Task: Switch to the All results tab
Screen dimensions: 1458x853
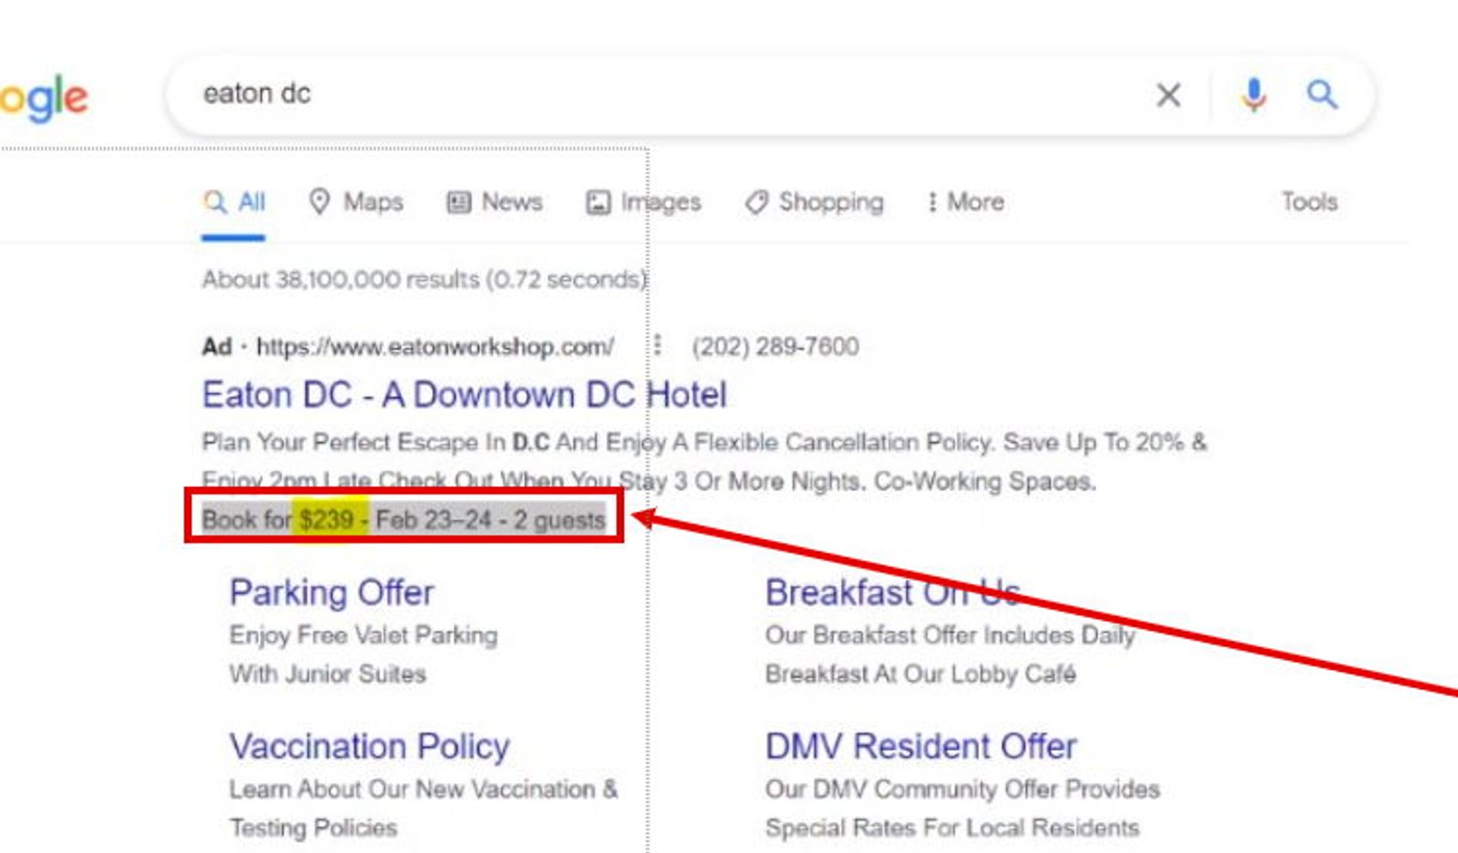Action: (x=234, y=202)
